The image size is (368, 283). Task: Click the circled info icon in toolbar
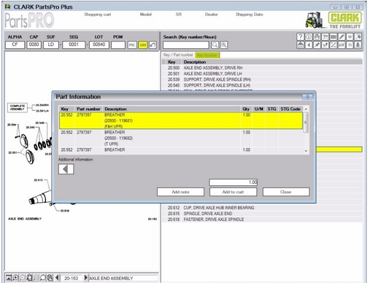(x=309, y=36)
